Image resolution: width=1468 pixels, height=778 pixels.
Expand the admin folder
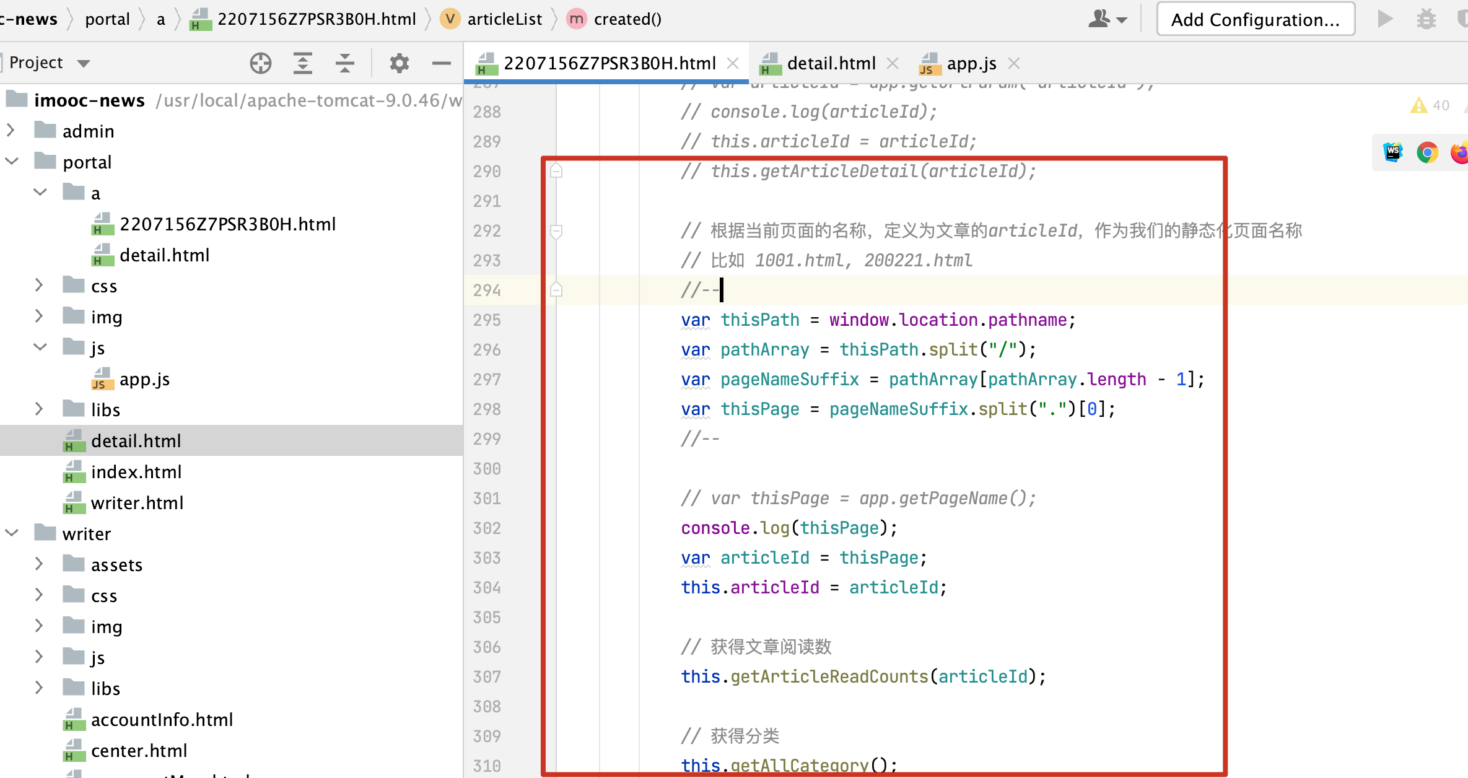tap(11, 131)
